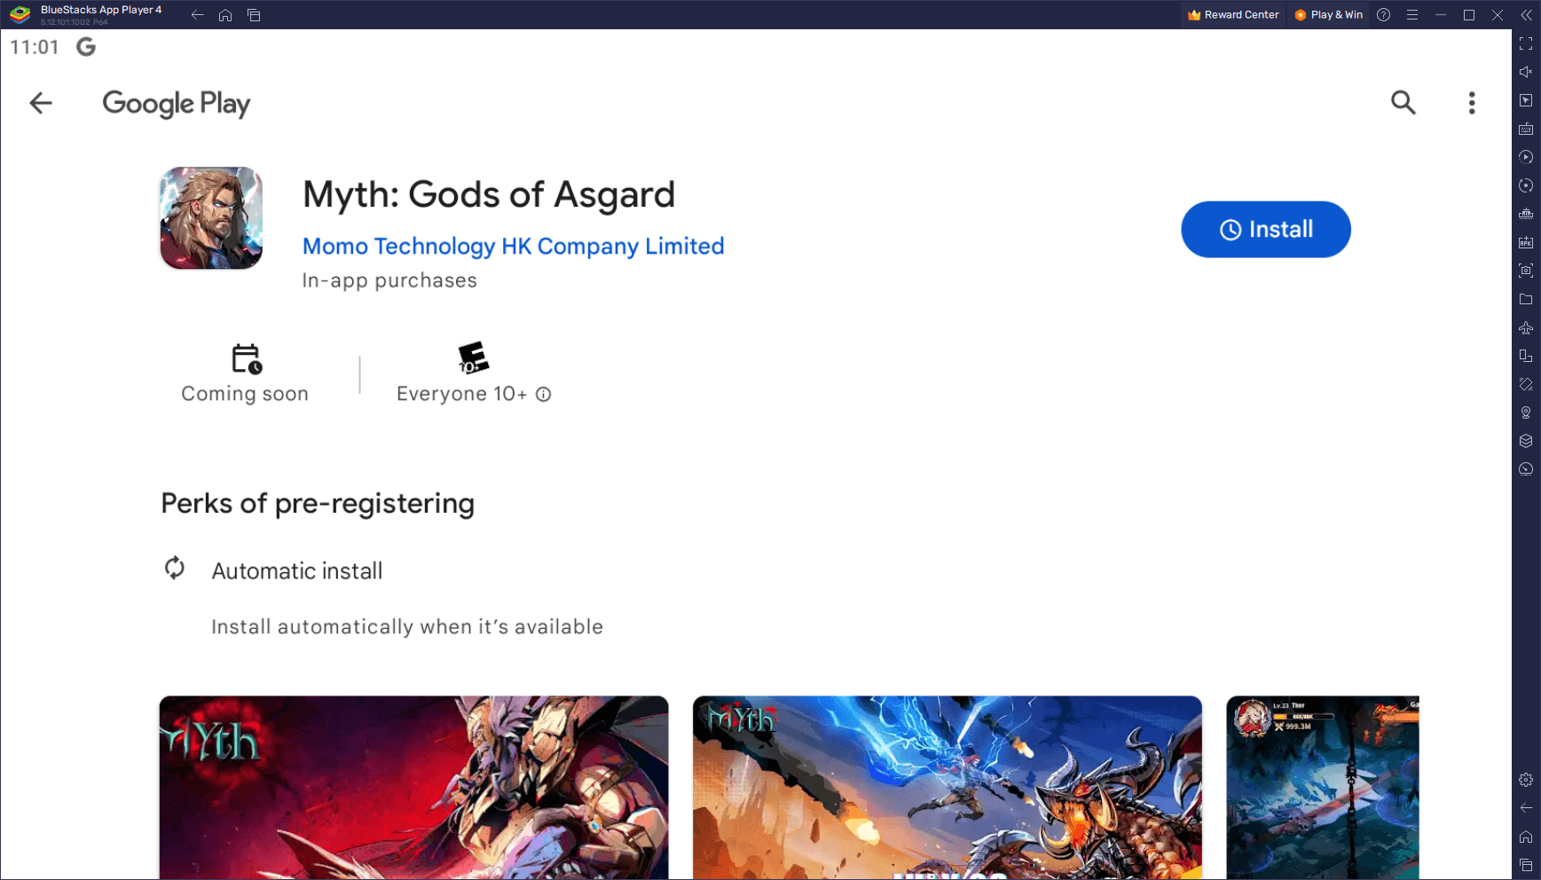Toggle fullscreen in BlueStacks sidebar
1541x880 pixels.
pyautogui.click(x=1526, y=43)
